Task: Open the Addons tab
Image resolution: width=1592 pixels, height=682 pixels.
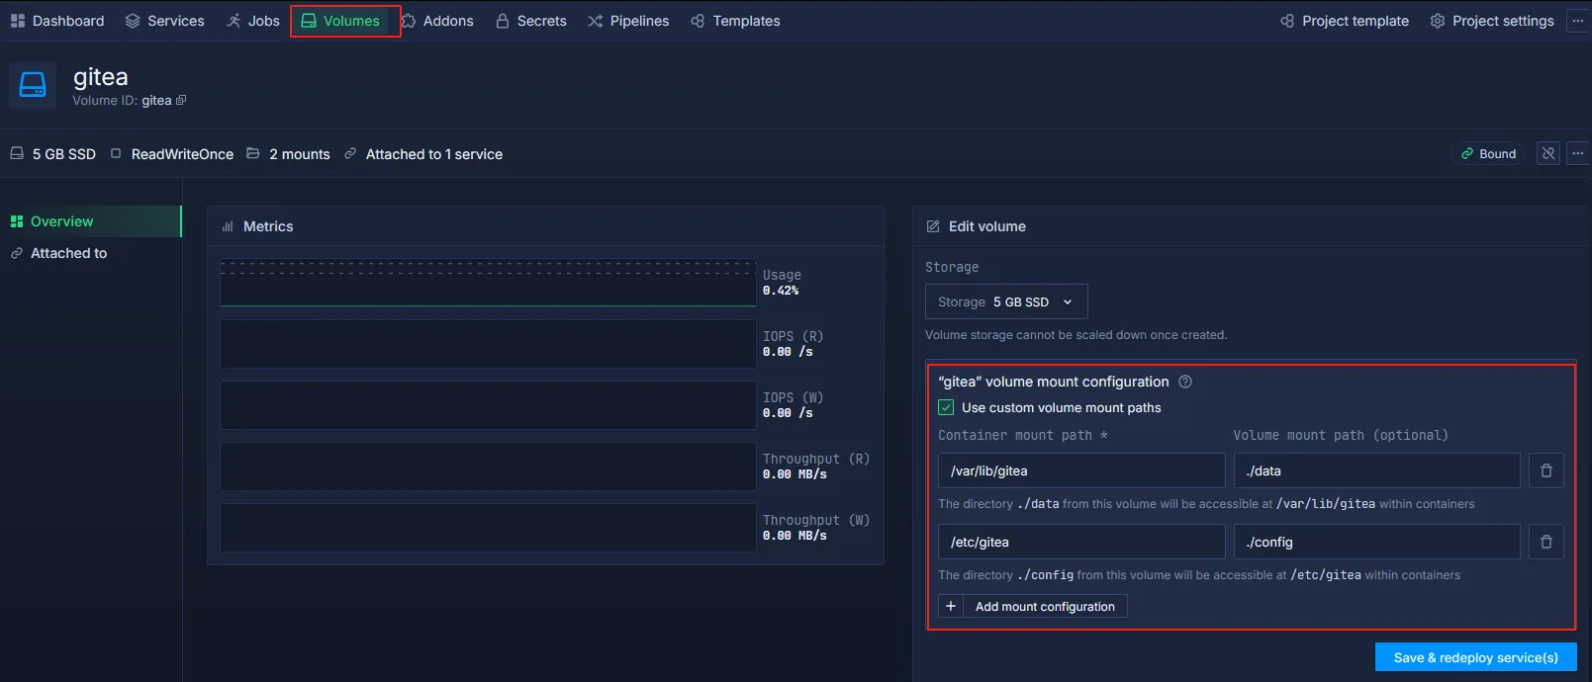Action: coord(437,21)
